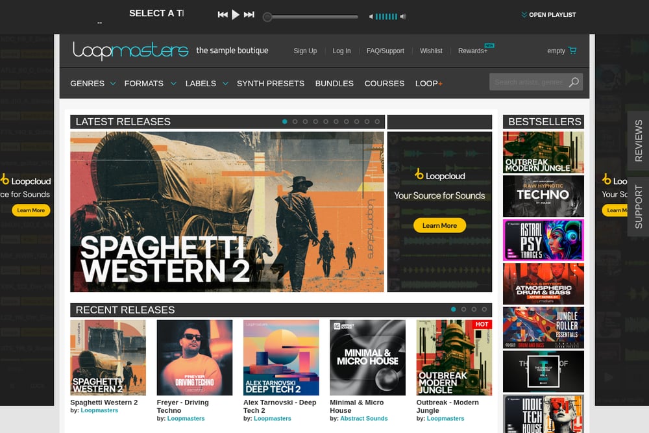Select the fourth Recent Releases page dot
The width and height of the screenshot is (649, 433).
pos(484,309)
